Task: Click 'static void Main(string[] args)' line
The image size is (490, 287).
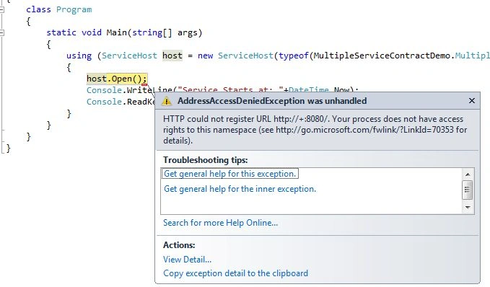Action: (x=124, y=32)
